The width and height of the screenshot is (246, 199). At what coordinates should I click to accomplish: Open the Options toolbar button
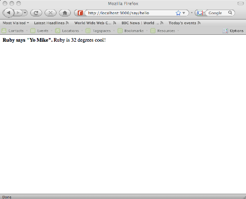[233, 31]
